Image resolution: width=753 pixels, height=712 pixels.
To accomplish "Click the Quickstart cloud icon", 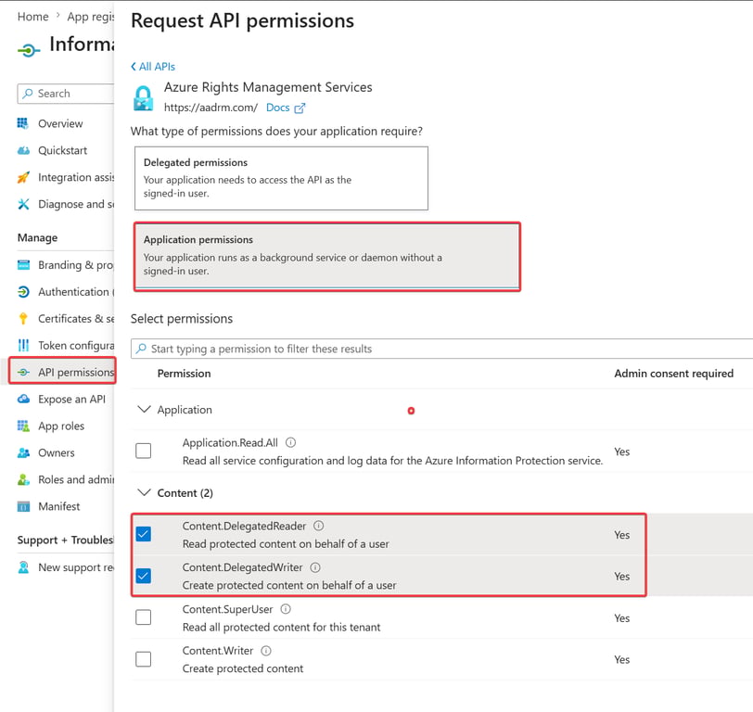I will 23,150.
